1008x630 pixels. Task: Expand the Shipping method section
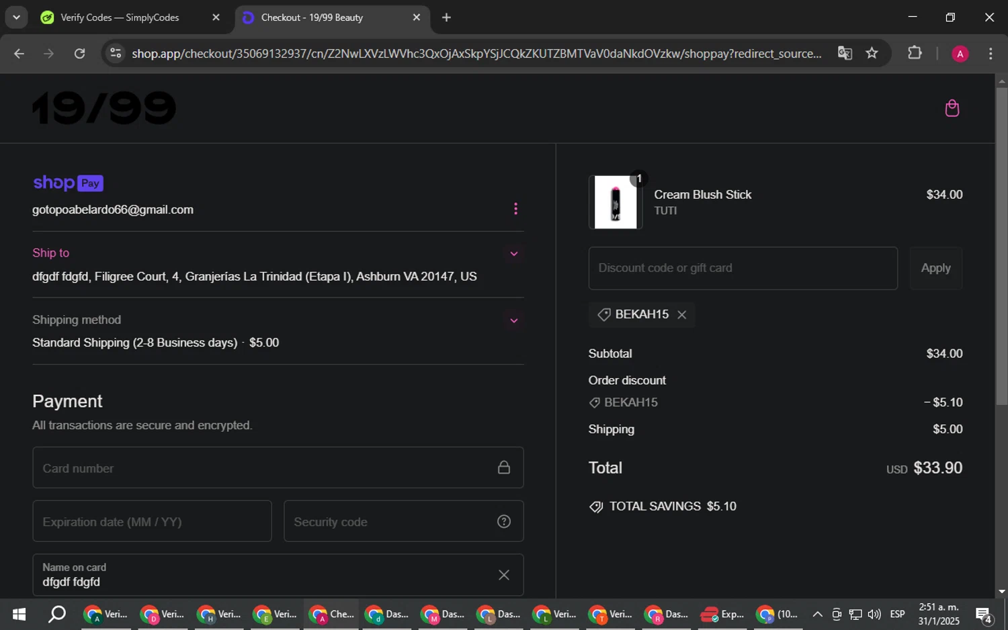pos(513,321)
